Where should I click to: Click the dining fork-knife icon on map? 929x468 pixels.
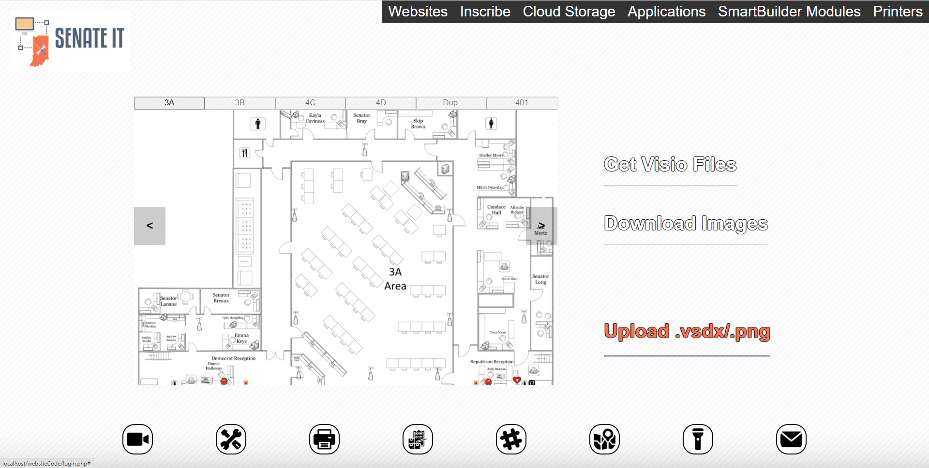tap(245, 153)
